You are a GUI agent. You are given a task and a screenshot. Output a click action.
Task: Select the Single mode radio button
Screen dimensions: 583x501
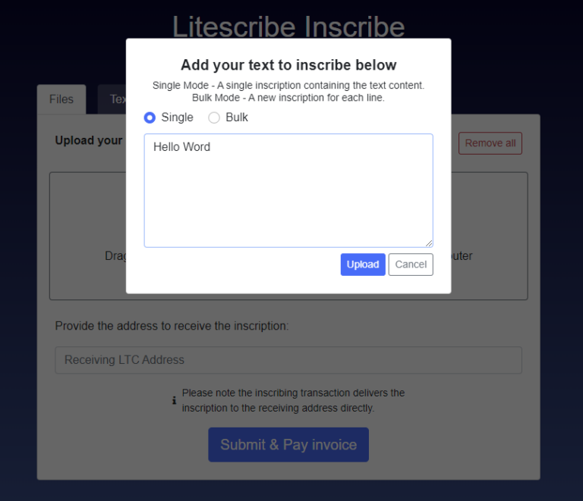tap(150, 117)
